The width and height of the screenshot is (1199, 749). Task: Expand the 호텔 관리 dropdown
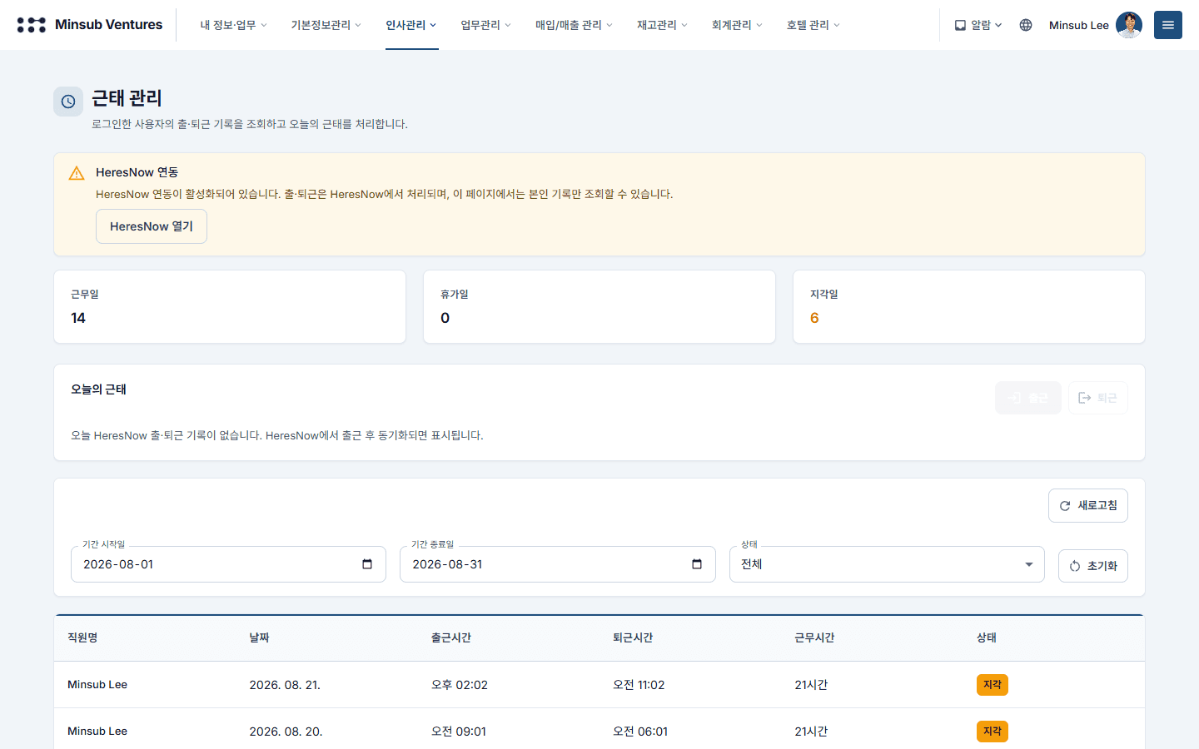(813, 25)
